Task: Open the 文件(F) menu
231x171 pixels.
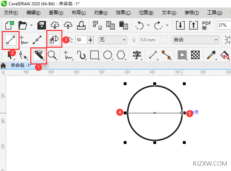Action: coord(11,13)
